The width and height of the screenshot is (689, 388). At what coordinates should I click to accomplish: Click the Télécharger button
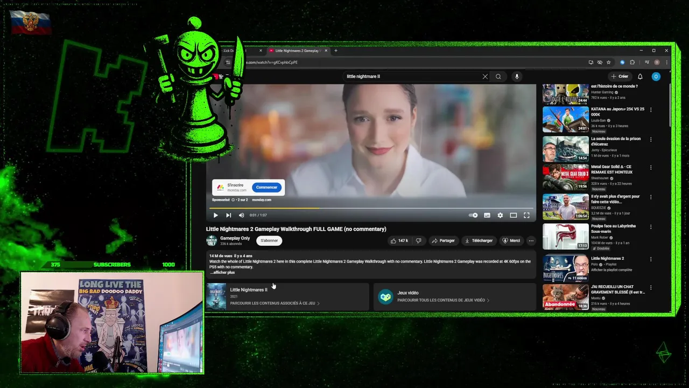(479, 240)
